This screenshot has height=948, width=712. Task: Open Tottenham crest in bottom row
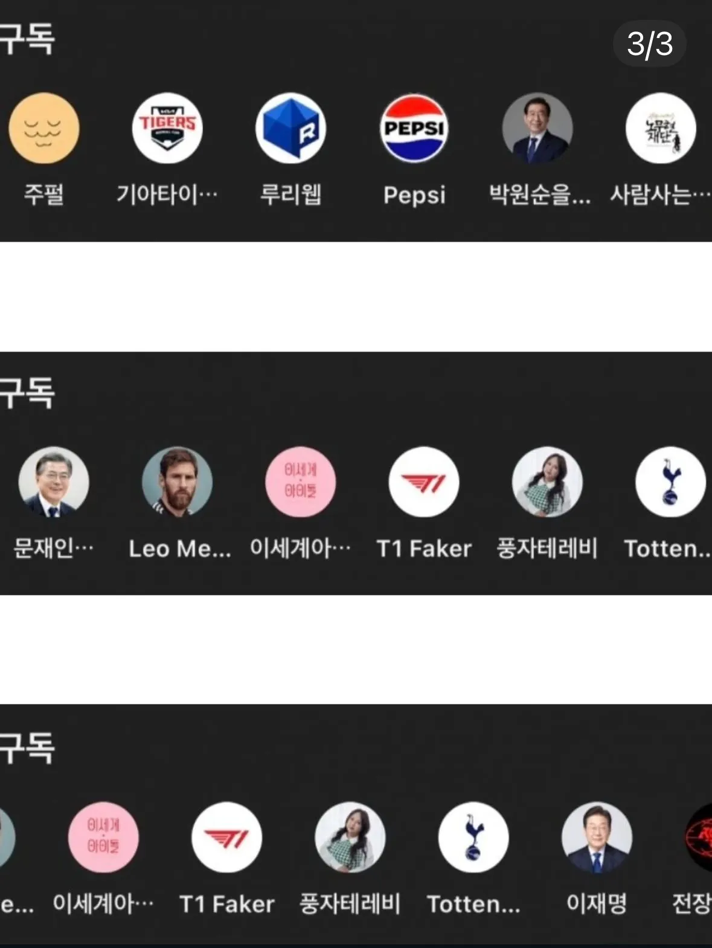click(x=473, y=837)
